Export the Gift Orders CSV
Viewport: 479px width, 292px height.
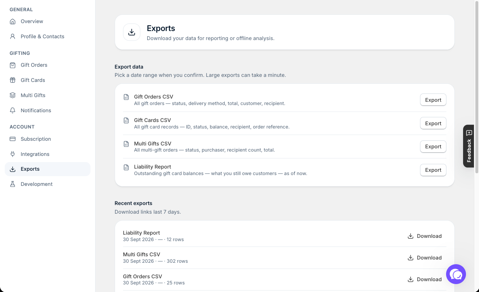click(x=433, y=100)
